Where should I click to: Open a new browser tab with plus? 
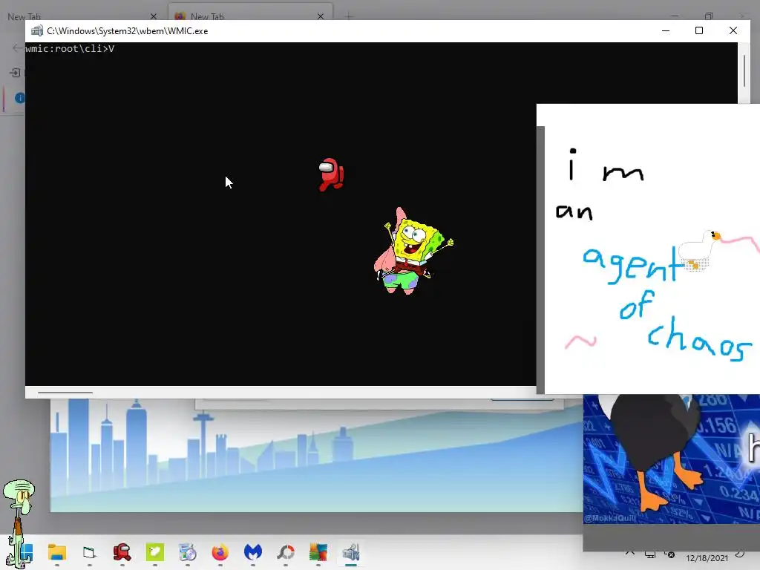coord(349,16)
